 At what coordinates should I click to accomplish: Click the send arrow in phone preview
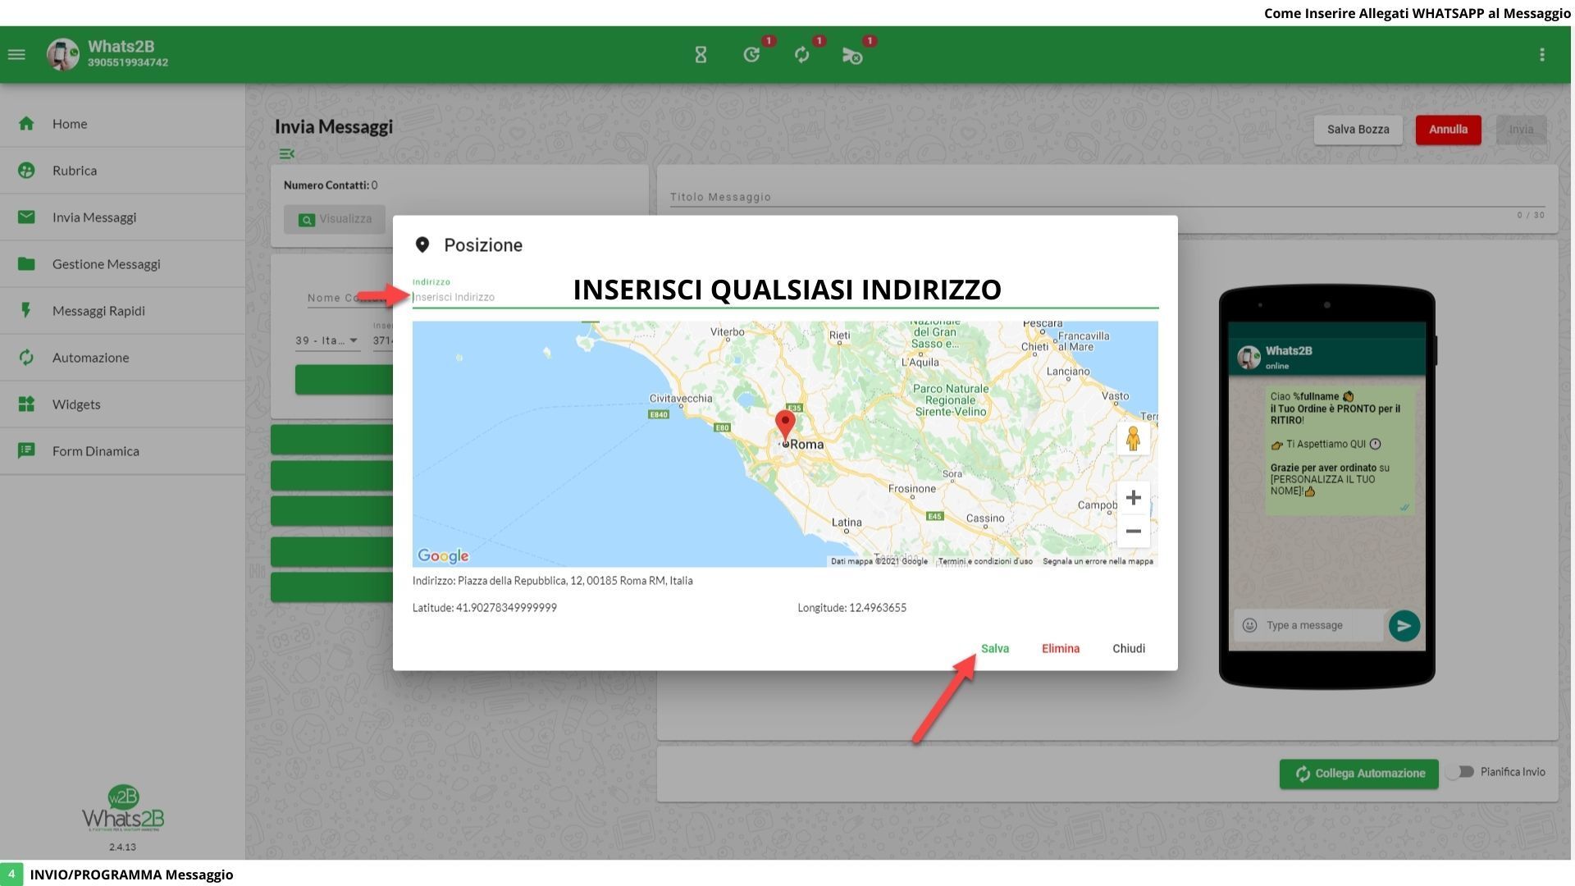[x=1404, y=626]
